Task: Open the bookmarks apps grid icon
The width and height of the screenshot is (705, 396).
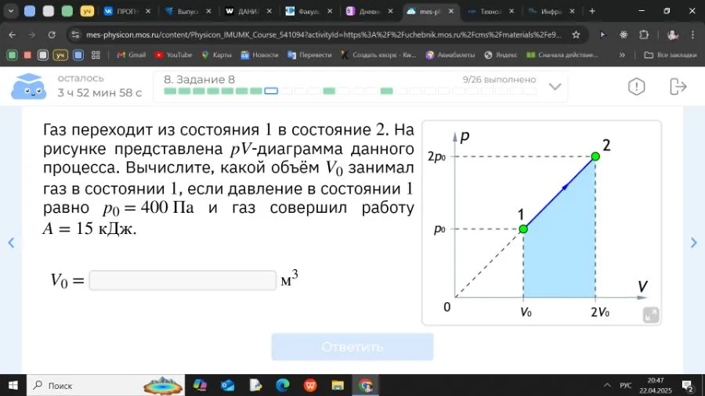Action: [96, 55]
